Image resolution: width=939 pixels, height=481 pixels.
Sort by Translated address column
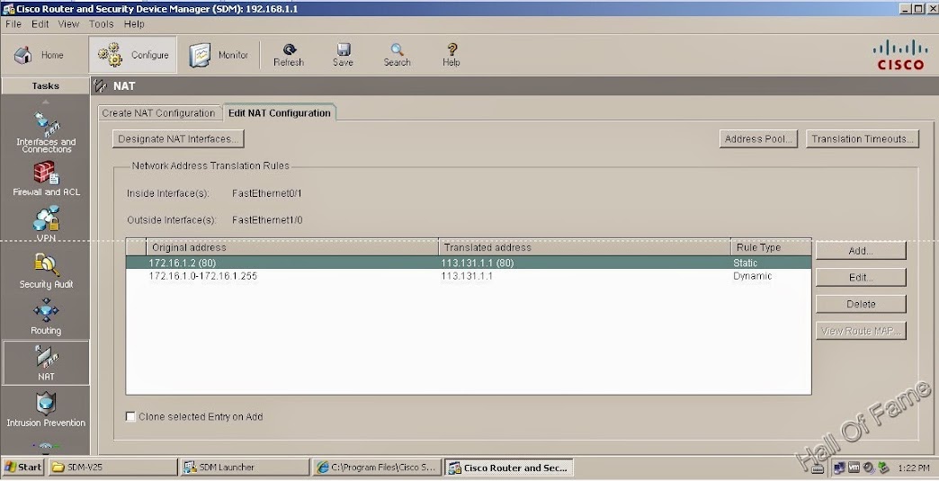coord(585,247)
